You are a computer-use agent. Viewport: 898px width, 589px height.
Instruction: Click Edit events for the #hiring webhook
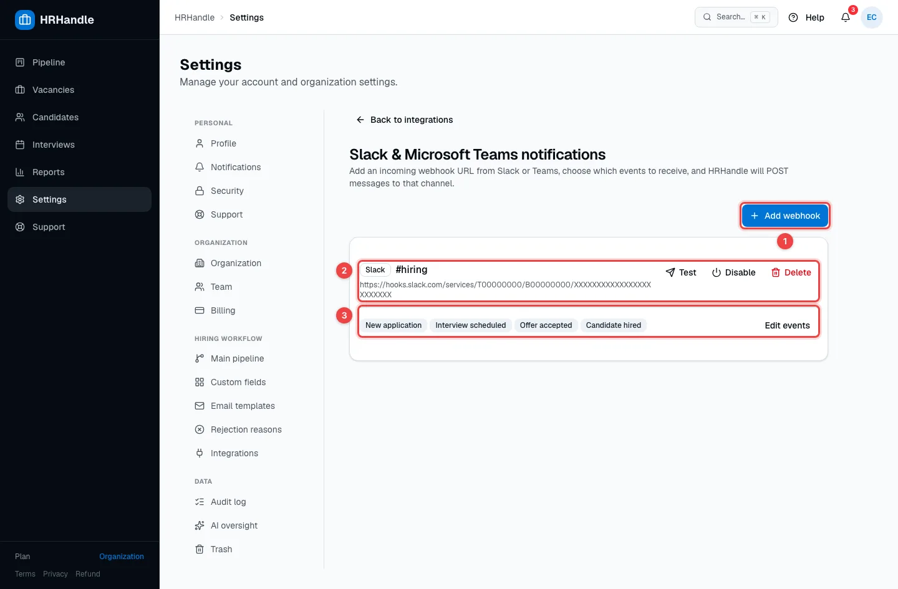(x=787, y=325)
